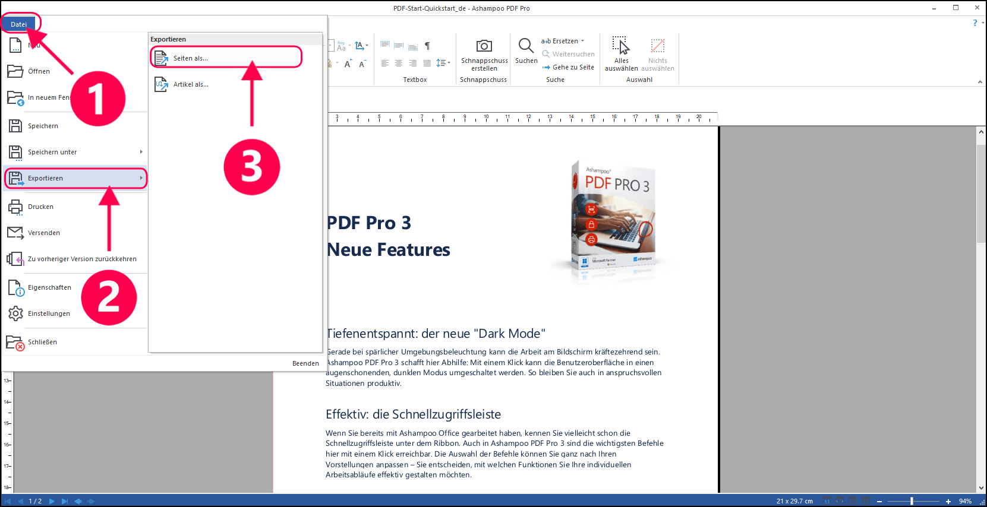Open the Ersetzen dropdown arrow
This screenshot has width=987, height=507.
pos(583,41)
